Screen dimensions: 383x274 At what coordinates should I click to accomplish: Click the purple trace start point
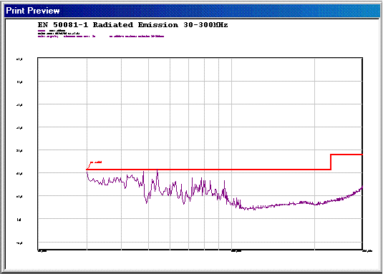tap(87, 172)
